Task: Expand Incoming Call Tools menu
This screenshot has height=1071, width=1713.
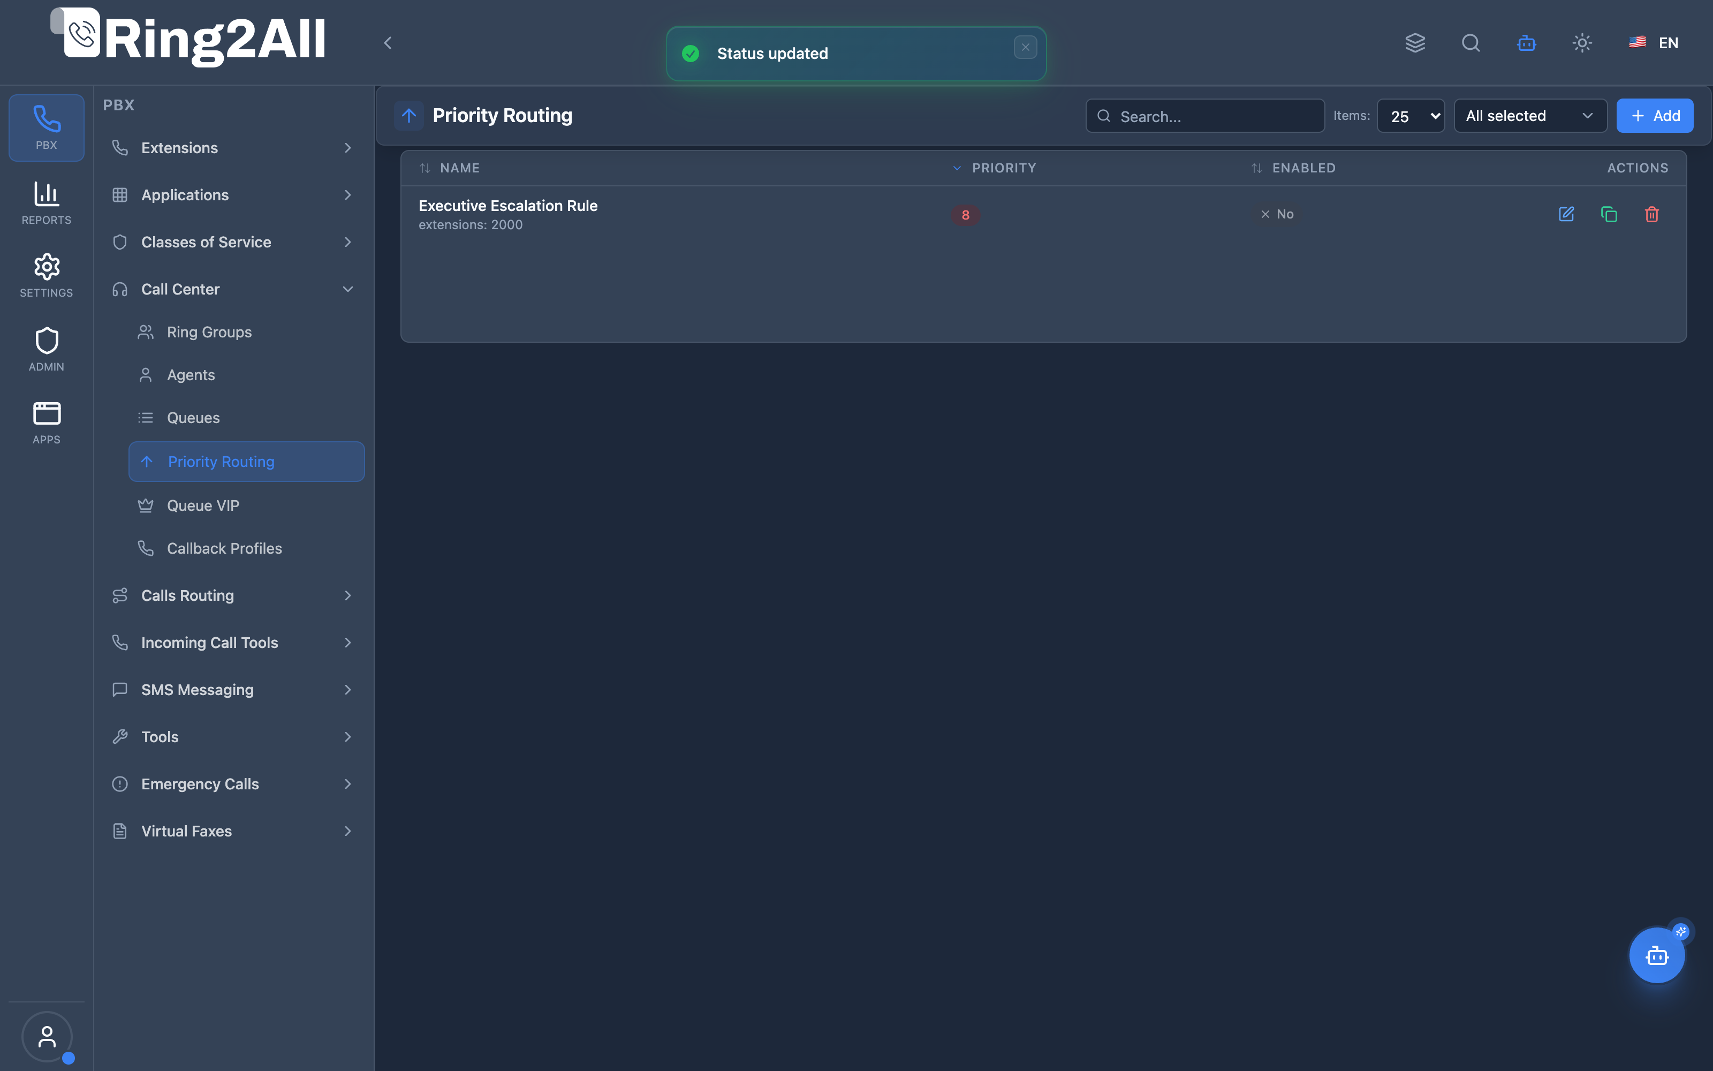Action: [233, 643]
